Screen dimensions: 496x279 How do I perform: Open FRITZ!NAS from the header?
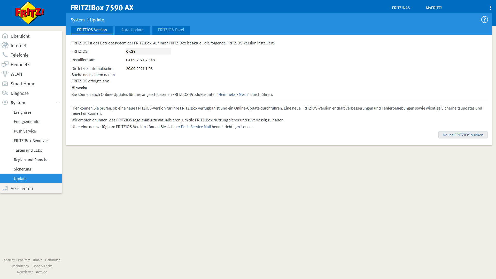coord(401,8)
